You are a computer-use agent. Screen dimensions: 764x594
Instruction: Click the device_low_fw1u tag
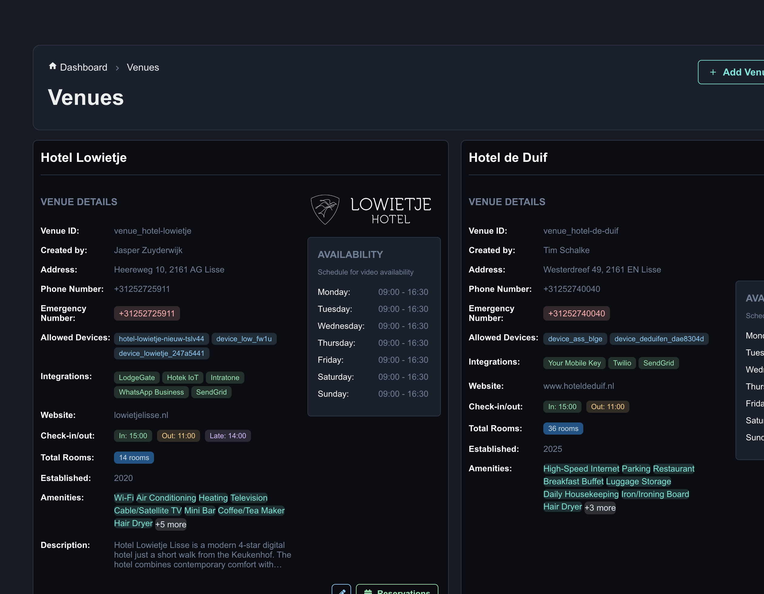[244, 339]
